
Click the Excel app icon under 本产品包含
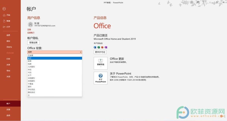99,47
